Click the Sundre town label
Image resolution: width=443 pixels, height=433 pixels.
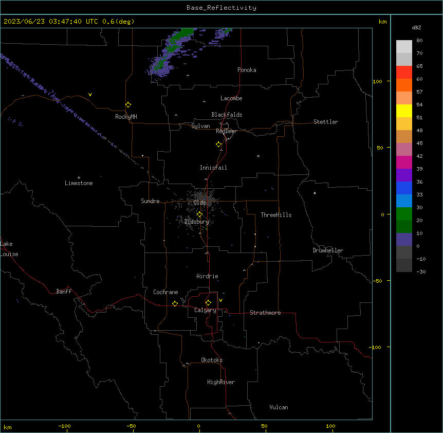(150, 201)
